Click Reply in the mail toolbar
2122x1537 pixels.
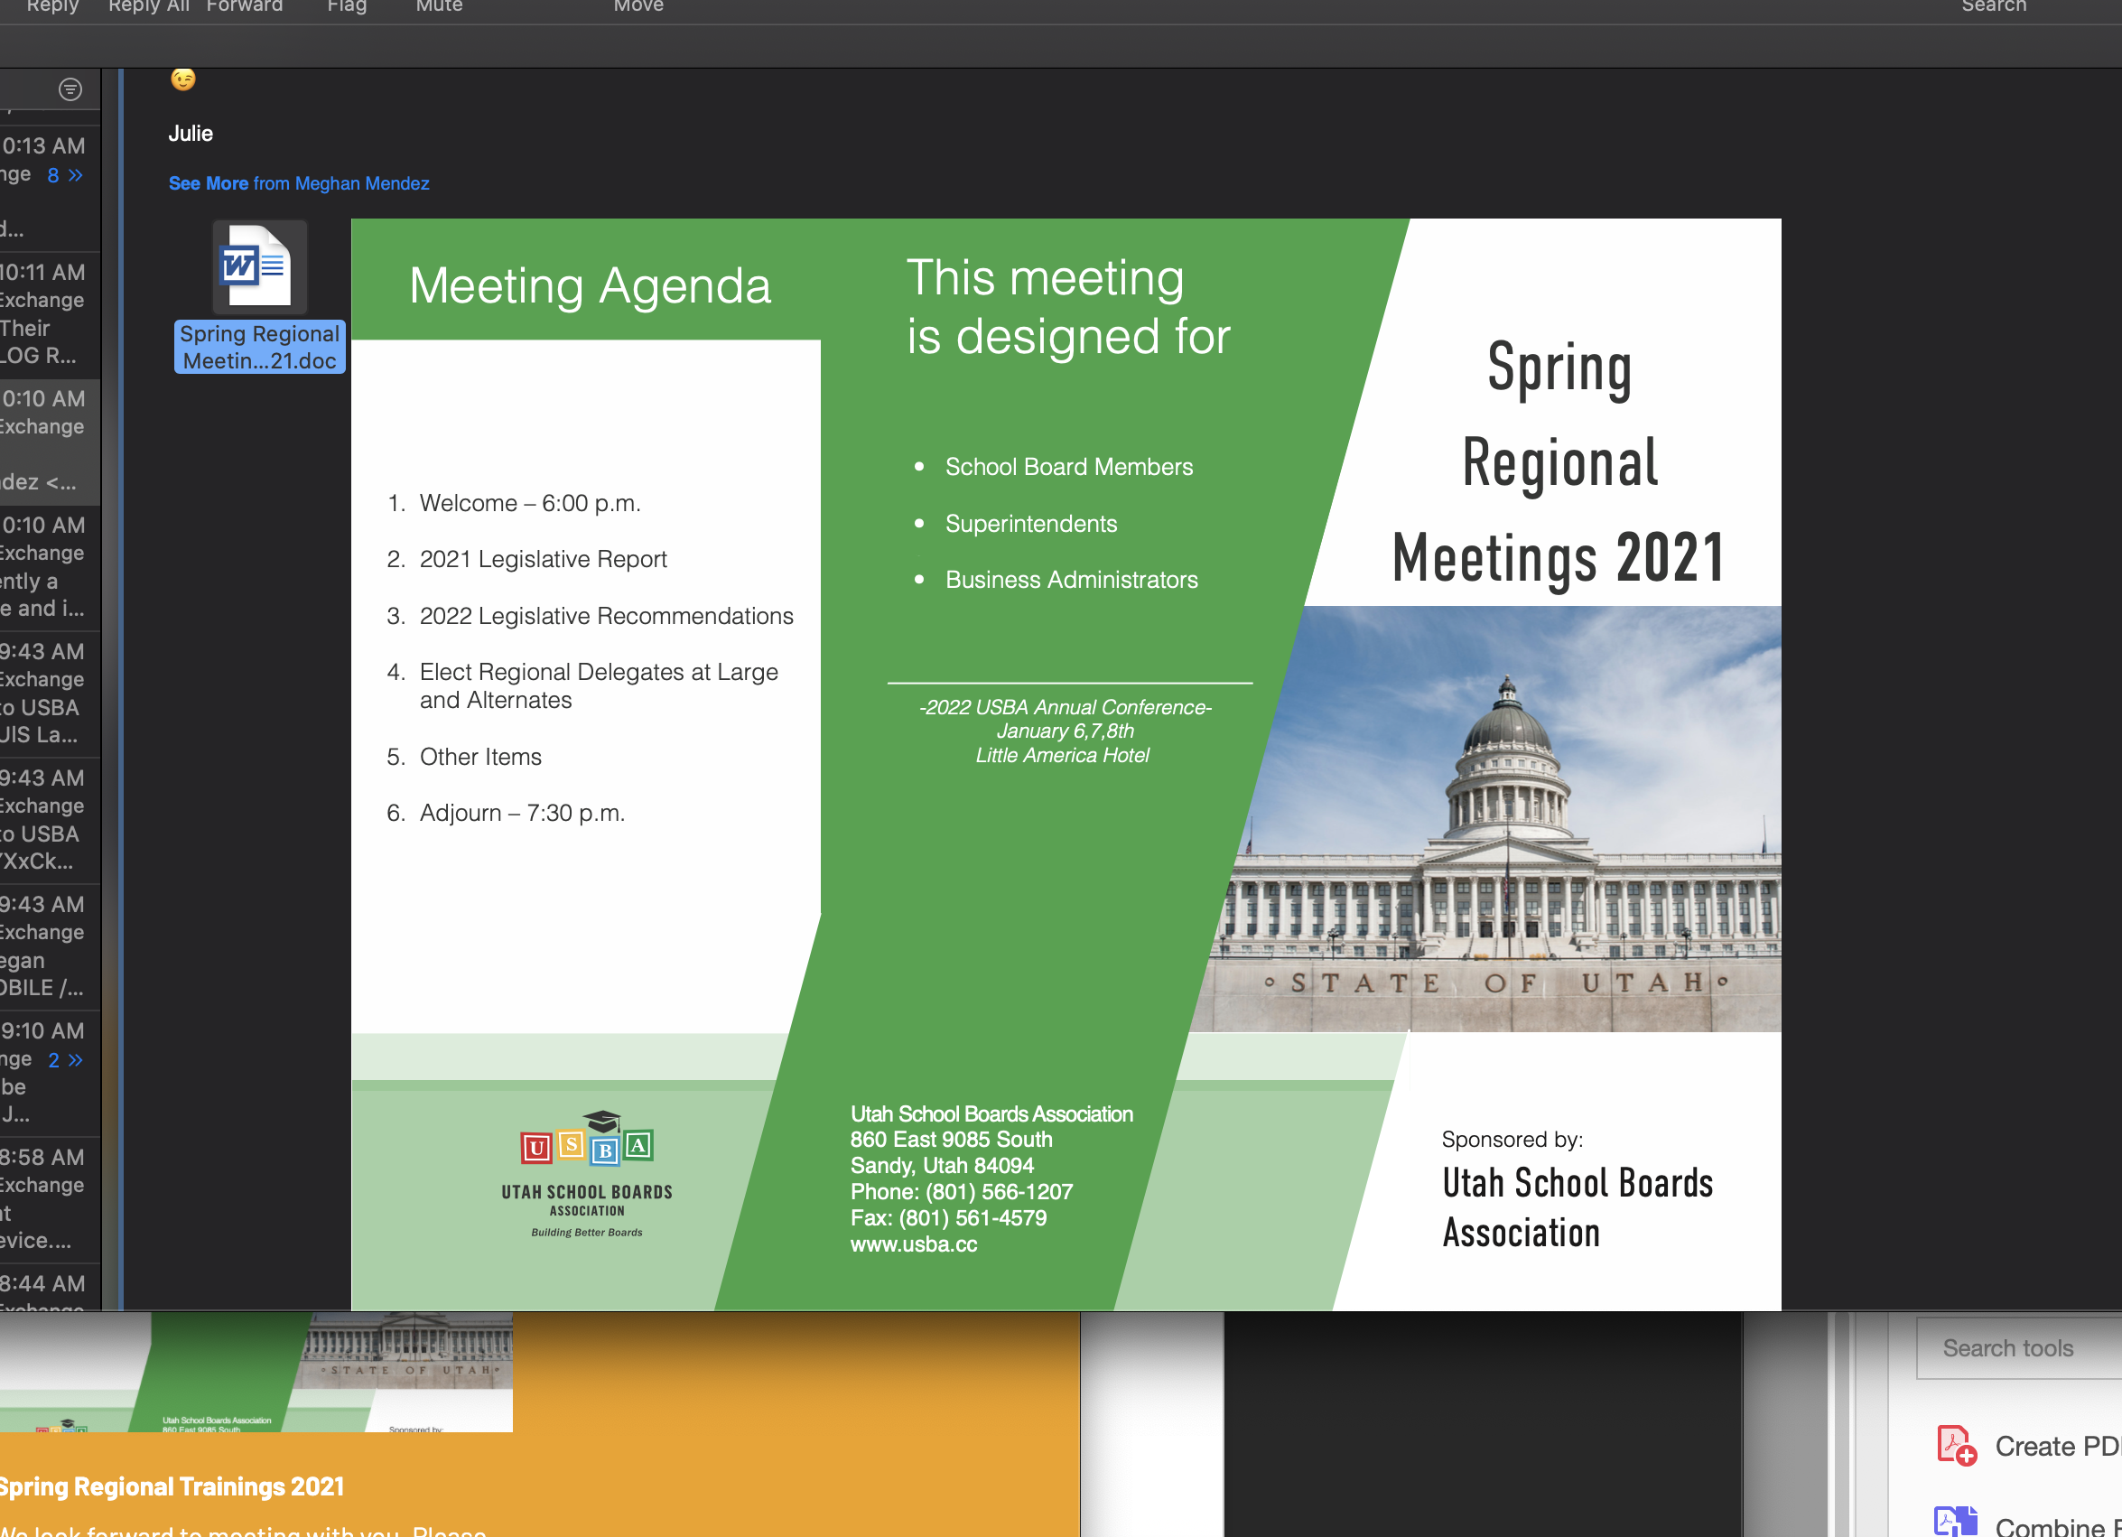(52, 6)
